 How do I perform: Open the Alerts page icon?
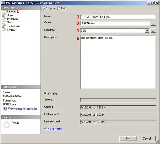4,22
